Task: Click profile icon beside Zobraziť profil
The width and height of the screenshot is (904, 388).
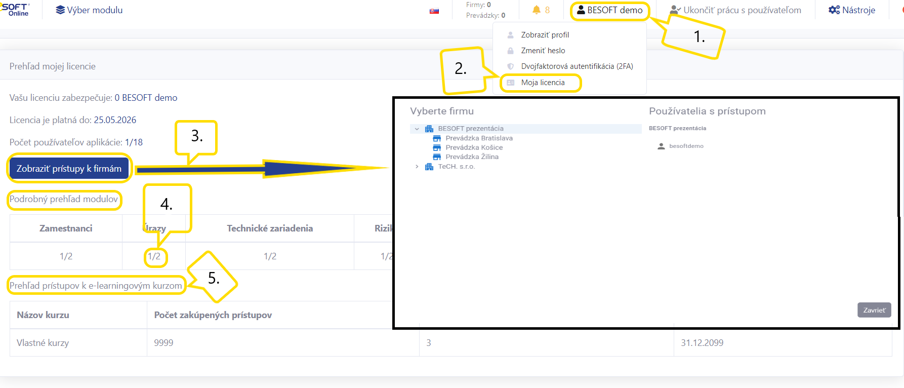Action: coord(511,35)
